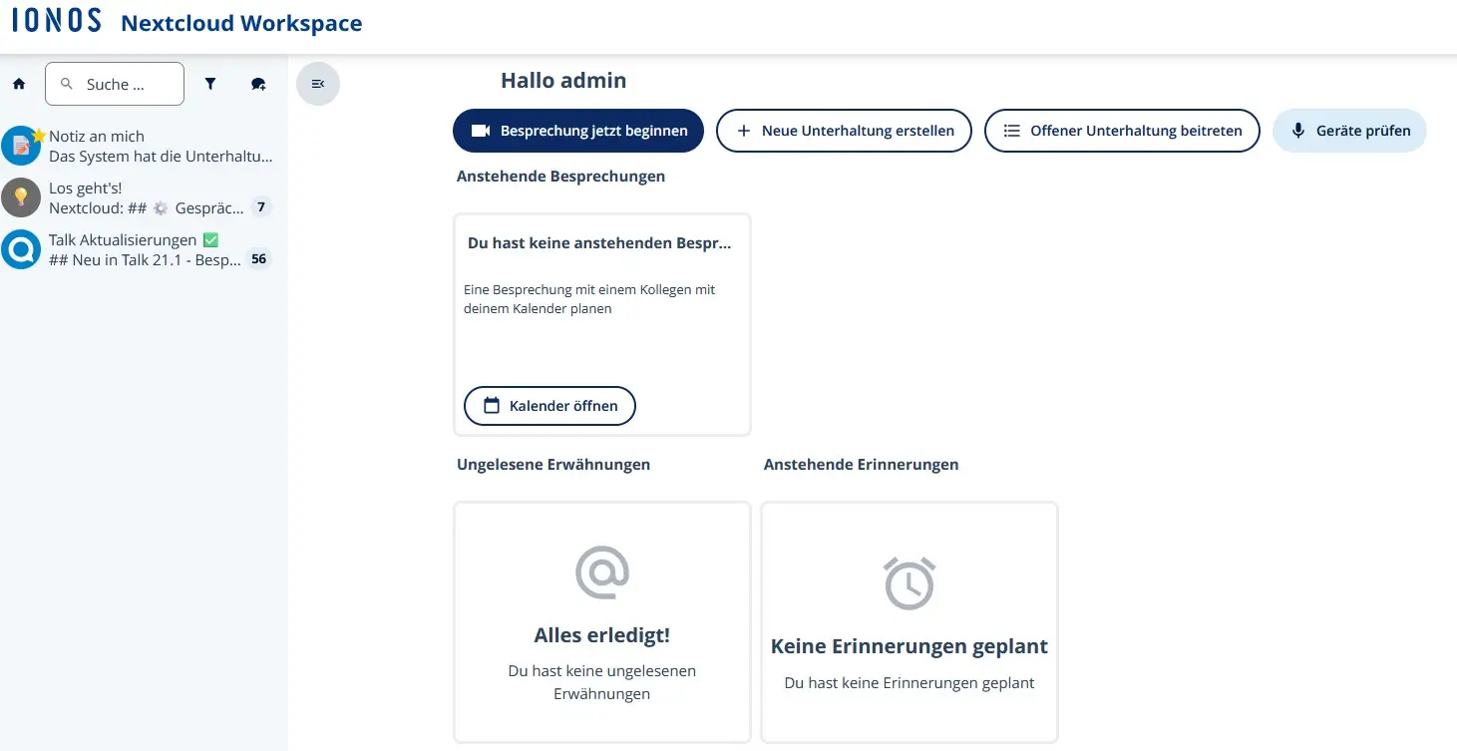Click the IONOS logo
The image size is (1457, 751).
click(x=55, y=20)
